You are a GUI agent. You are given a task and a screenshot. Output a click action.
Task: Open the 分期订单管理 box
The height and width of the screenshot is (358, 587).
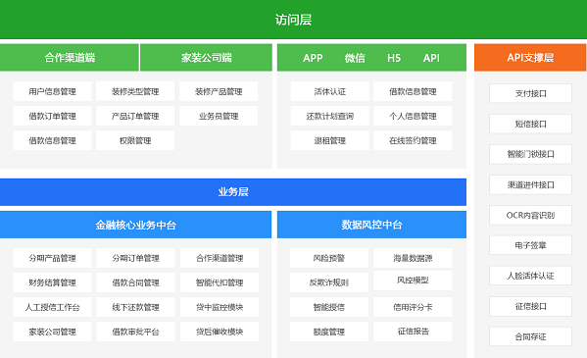point(135,258)
